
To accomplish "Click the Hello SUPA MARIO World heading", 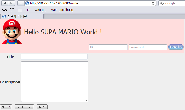I will pos(63,32).
